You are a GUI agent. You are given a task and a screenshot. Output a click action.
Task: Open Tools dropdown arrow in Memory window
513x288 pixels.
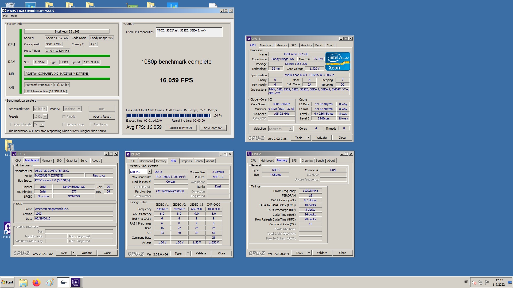[309, 253]
